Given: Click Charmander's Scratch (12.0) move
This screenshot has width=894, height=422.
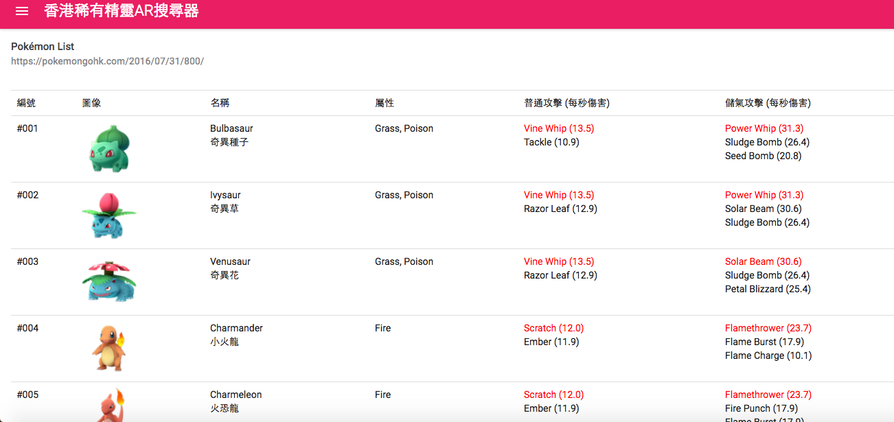Looking at the screenshot, I should (x=553, y=328).
